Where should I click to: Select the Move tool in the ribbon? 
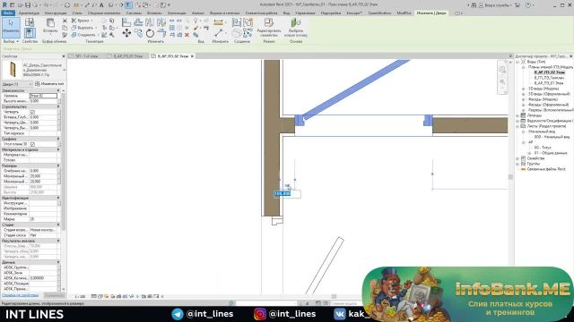pyautogui.click(x=126, y=34)
